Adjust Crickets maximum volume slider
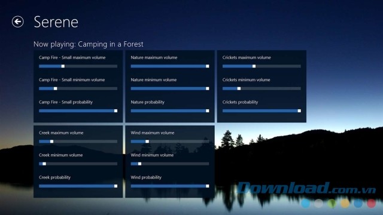 coord(262,66)
